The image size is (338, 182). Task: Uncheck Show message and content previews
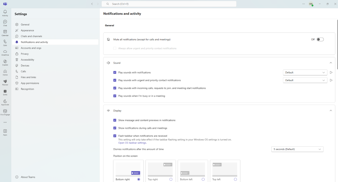pos(115,120)
